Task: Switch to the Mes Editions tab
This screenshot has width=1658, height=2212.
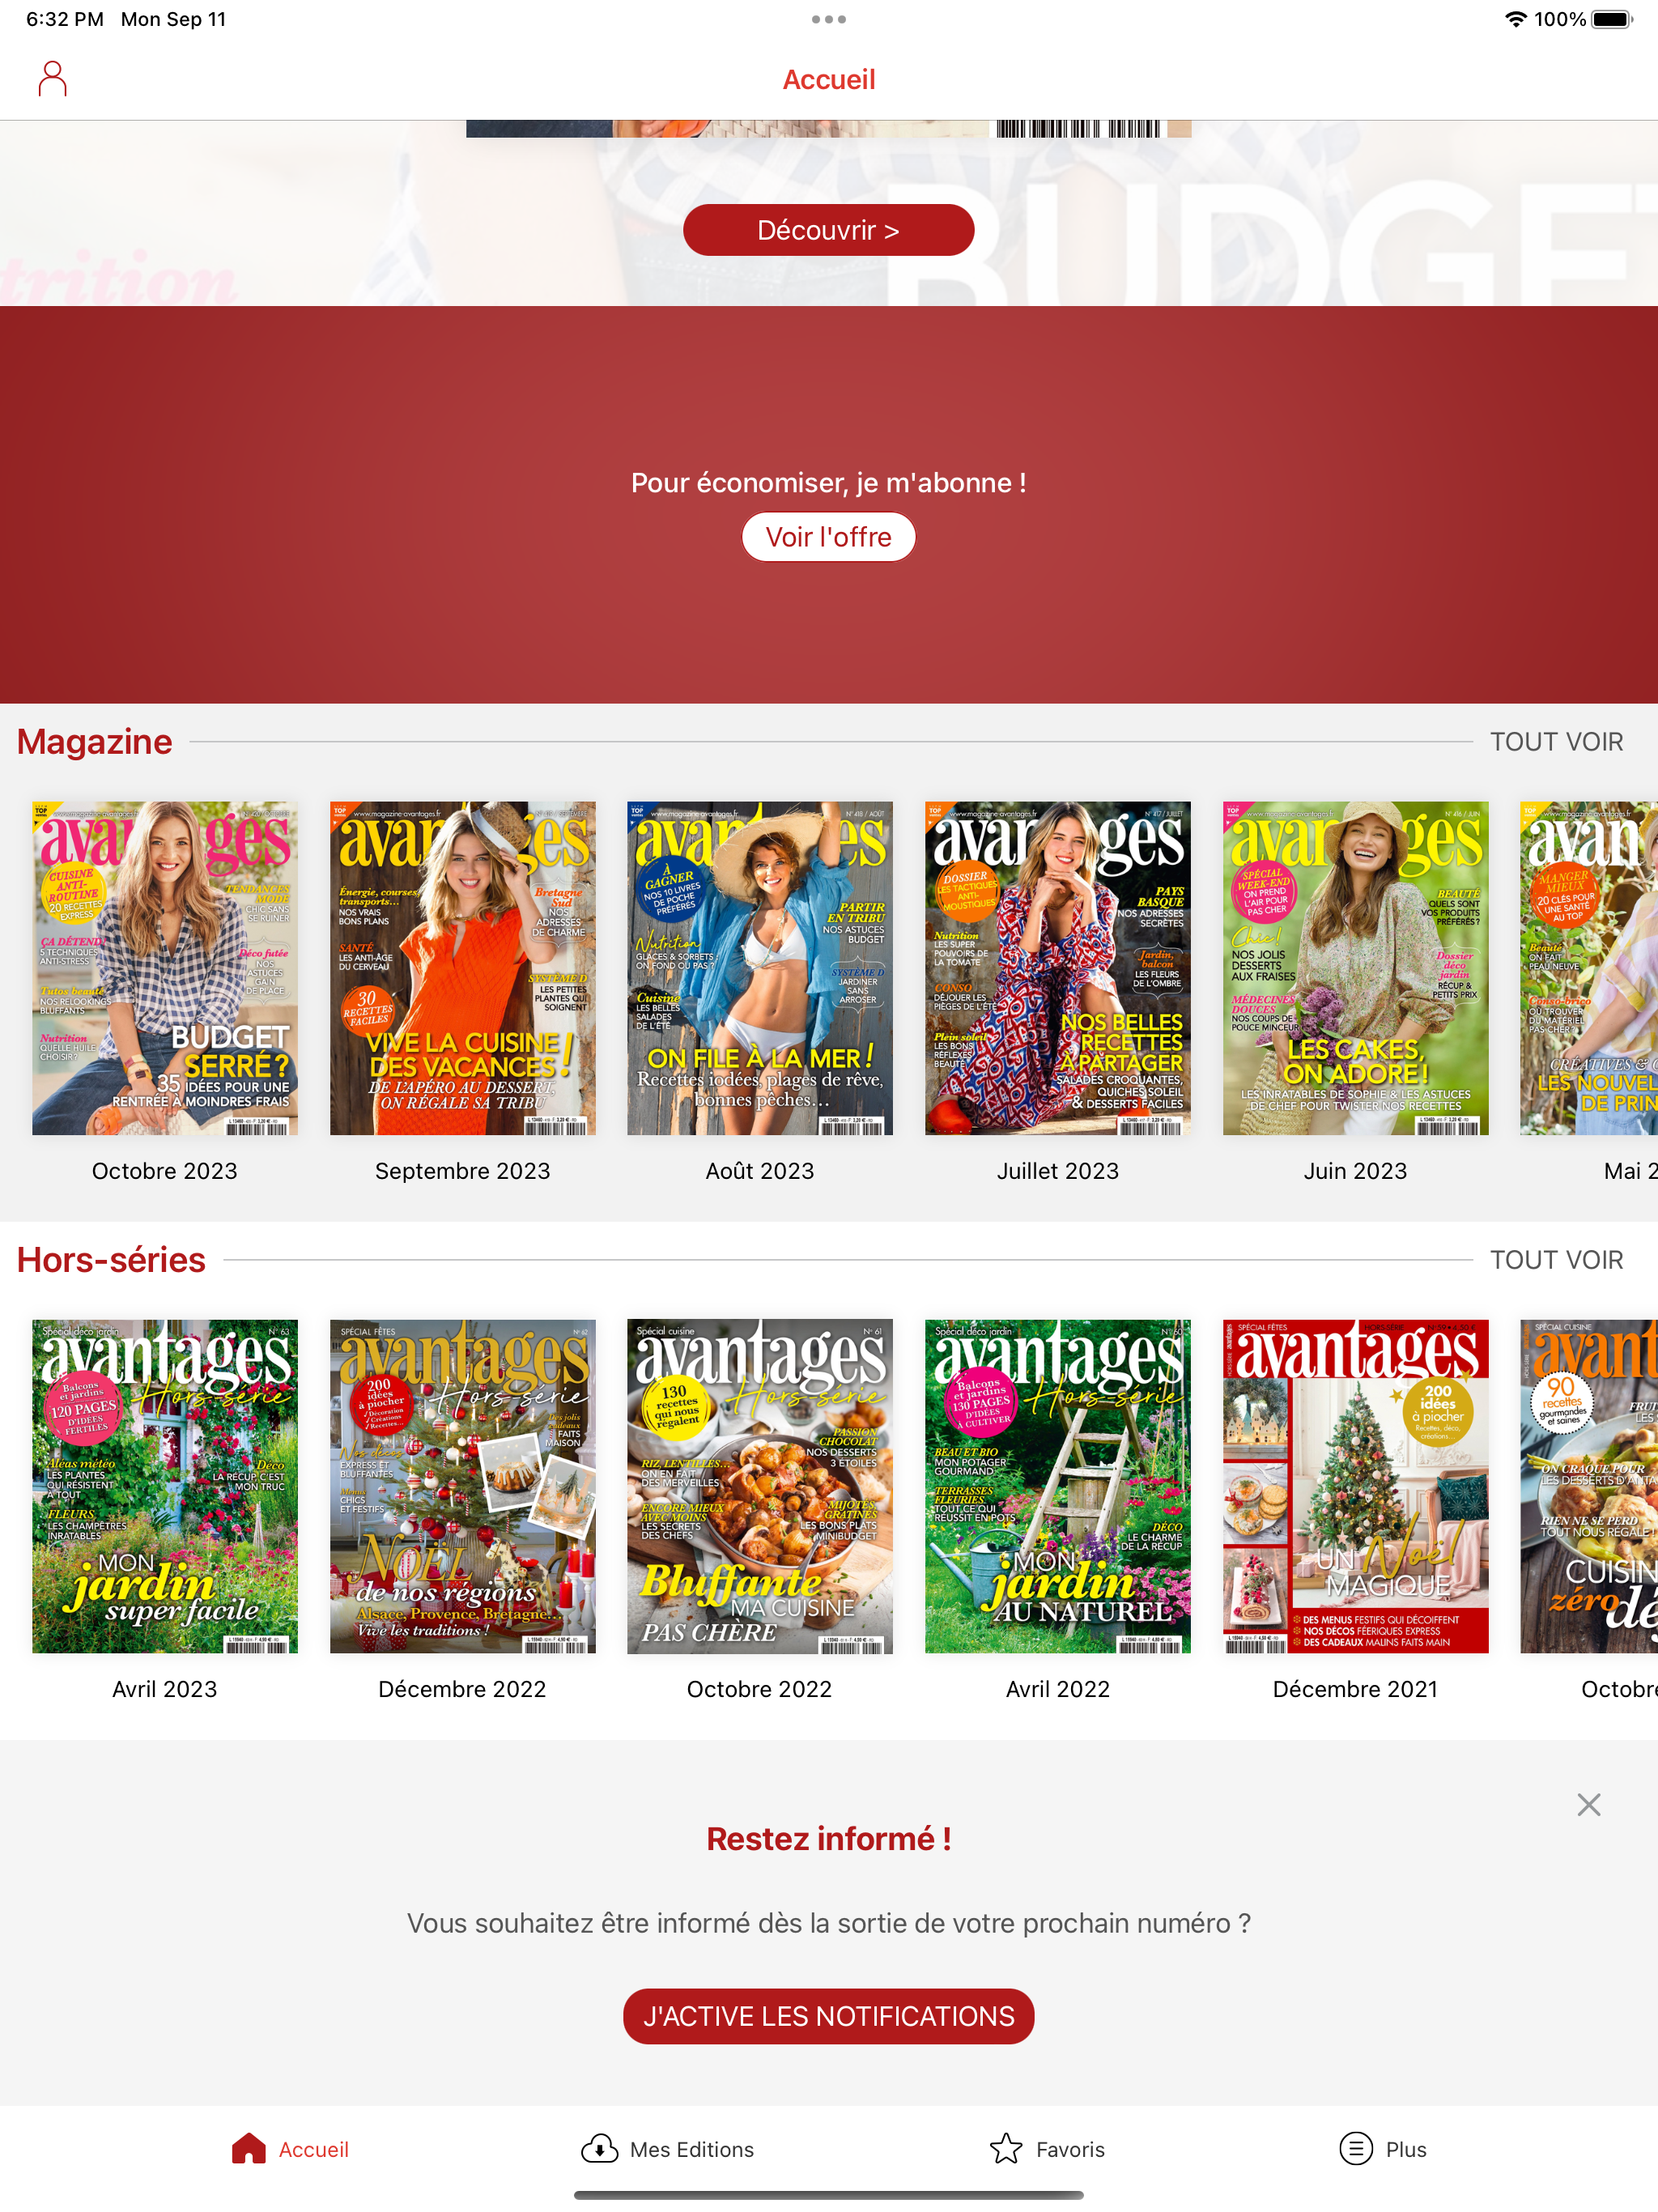Action: [x=668, y=2149]
